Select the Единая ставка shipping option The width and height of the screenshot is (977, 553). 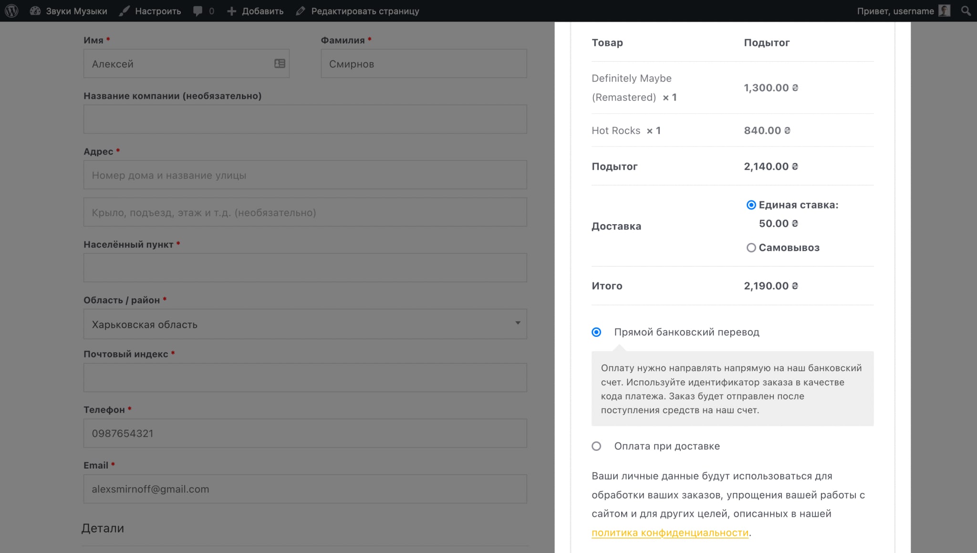pos(751,205)
